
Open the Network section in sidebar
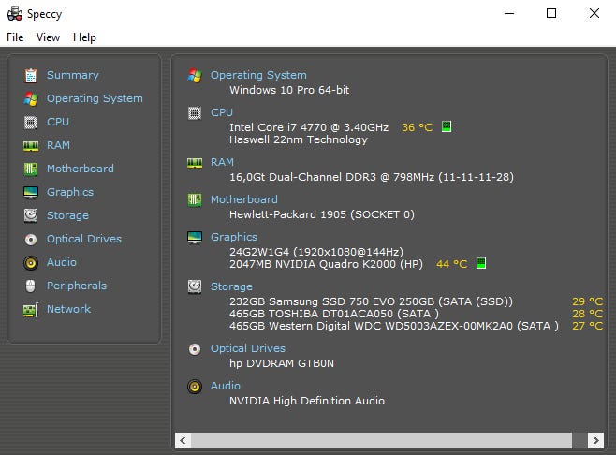pyautogui.click(x=68, y=309)
